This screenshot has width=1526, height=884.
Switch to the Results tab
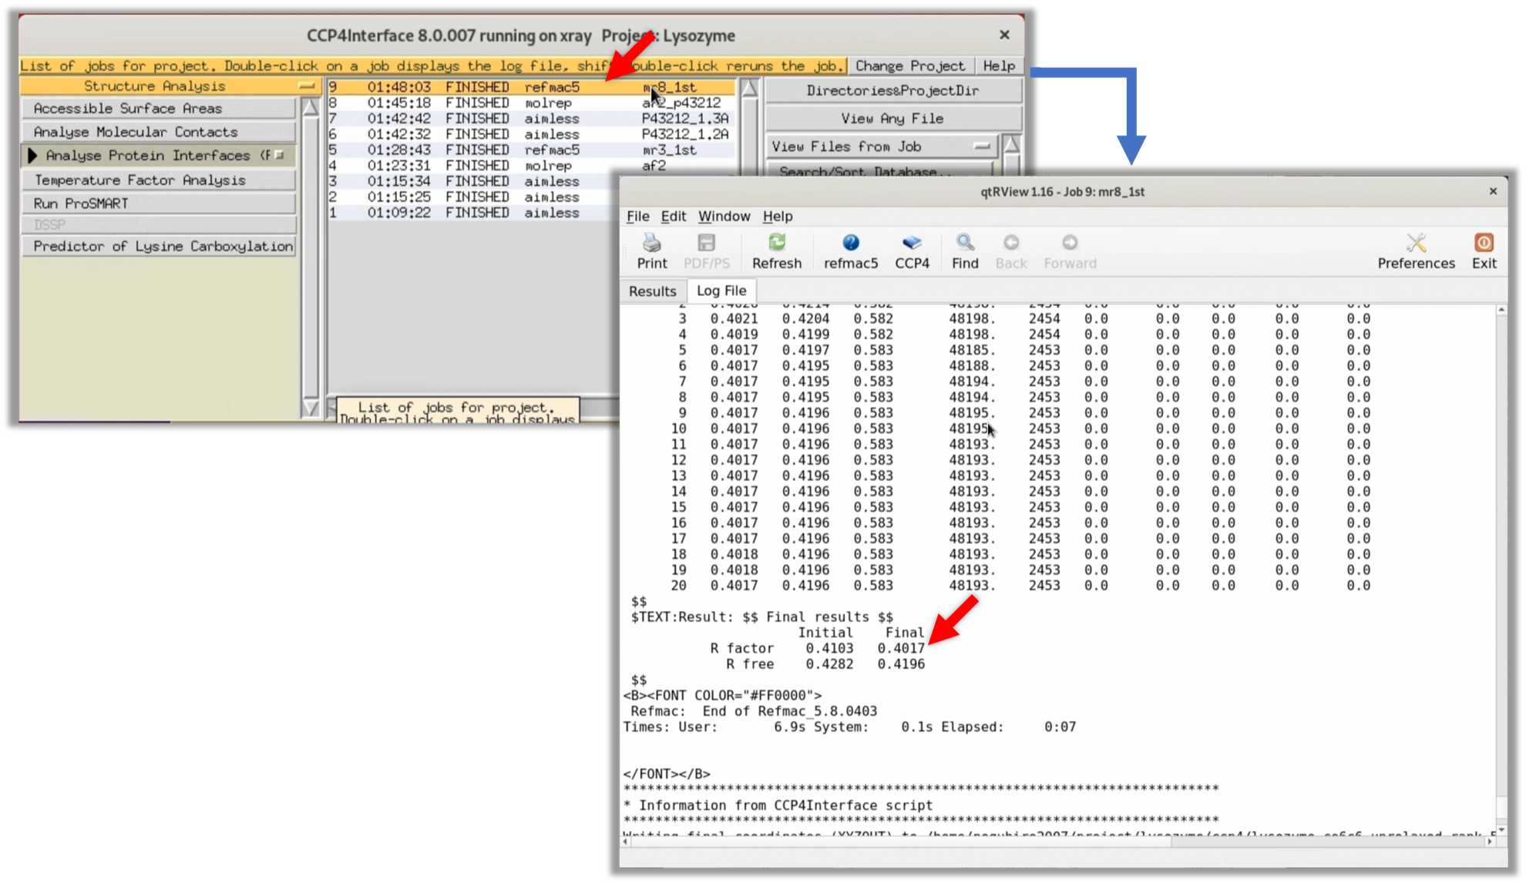pos(652,291)
